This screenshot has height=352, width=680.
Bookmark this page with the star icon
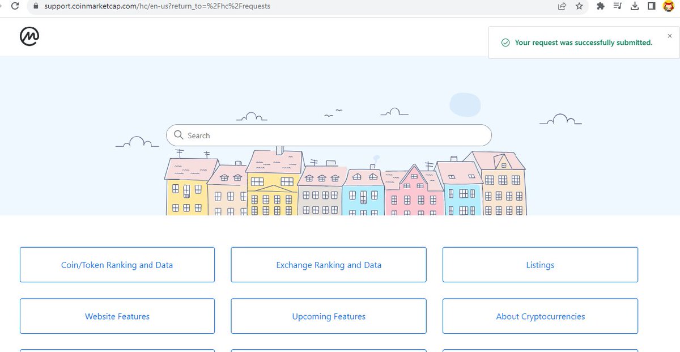(x=579, y=6)
